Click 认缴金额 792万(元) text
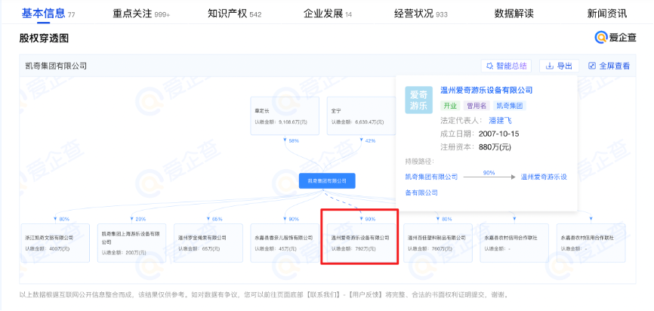The image size is (654, 311). coord(353,249)
